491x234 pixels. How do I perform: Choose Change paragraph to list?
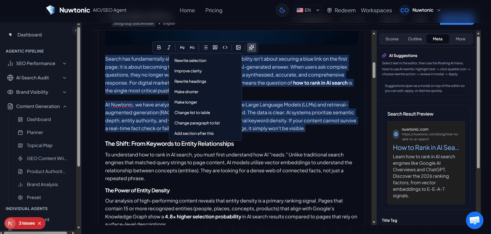point(205,123)
